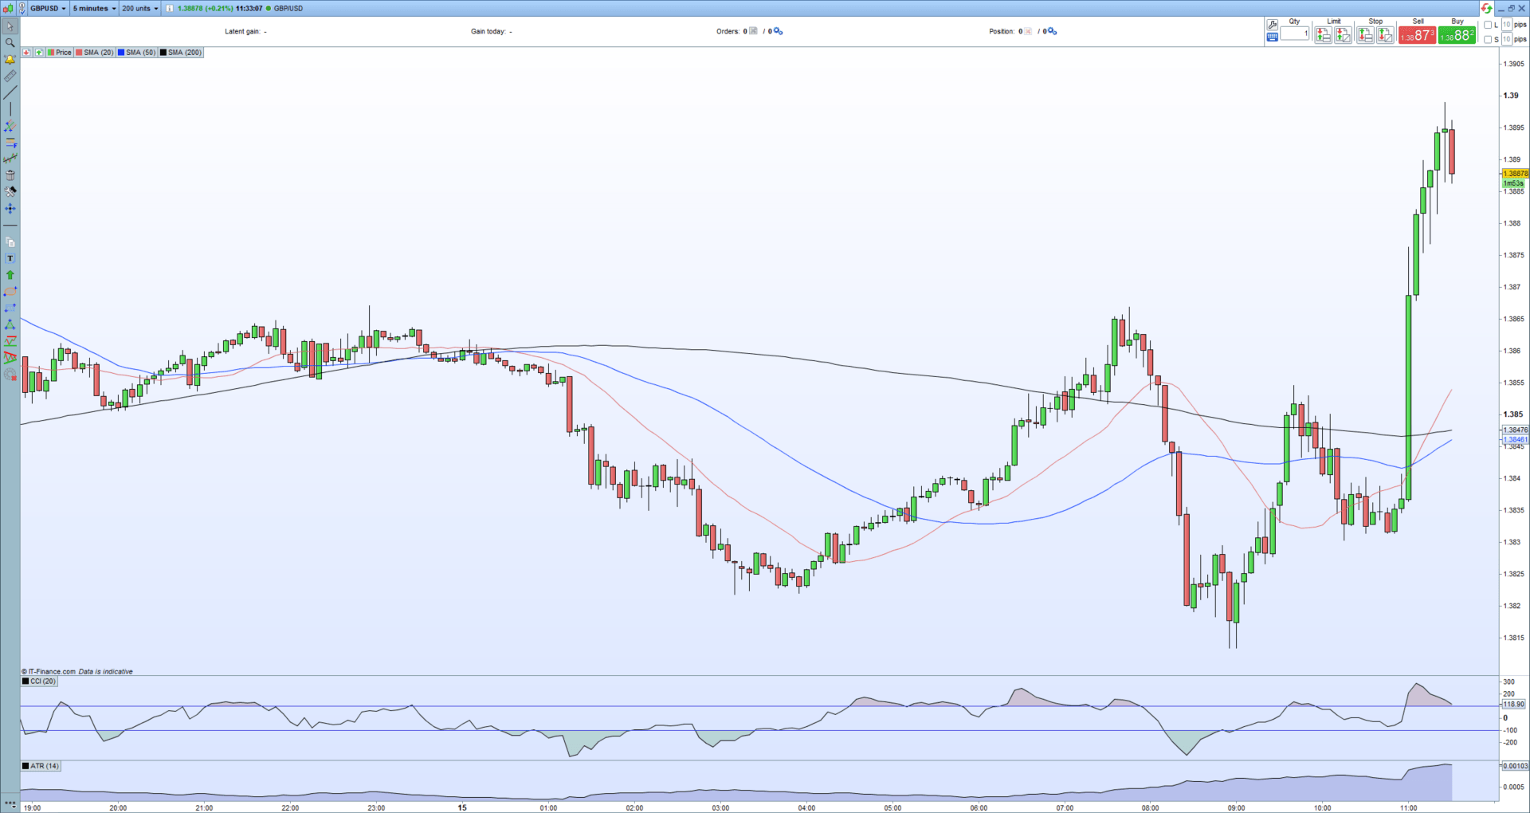Click second Limit order icon

[x=1344, y=35]
